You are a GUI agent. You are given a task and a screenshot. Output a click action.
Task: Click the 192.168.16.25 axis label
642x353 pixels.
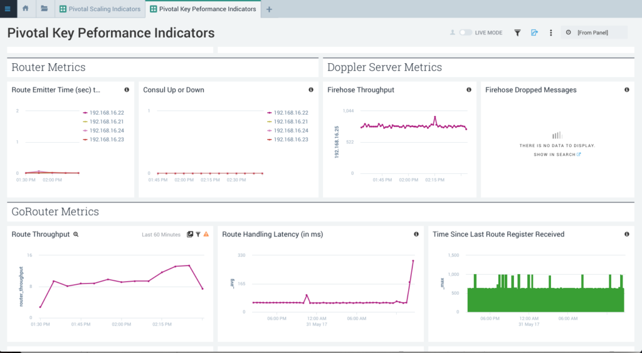(x=337, y=142)
